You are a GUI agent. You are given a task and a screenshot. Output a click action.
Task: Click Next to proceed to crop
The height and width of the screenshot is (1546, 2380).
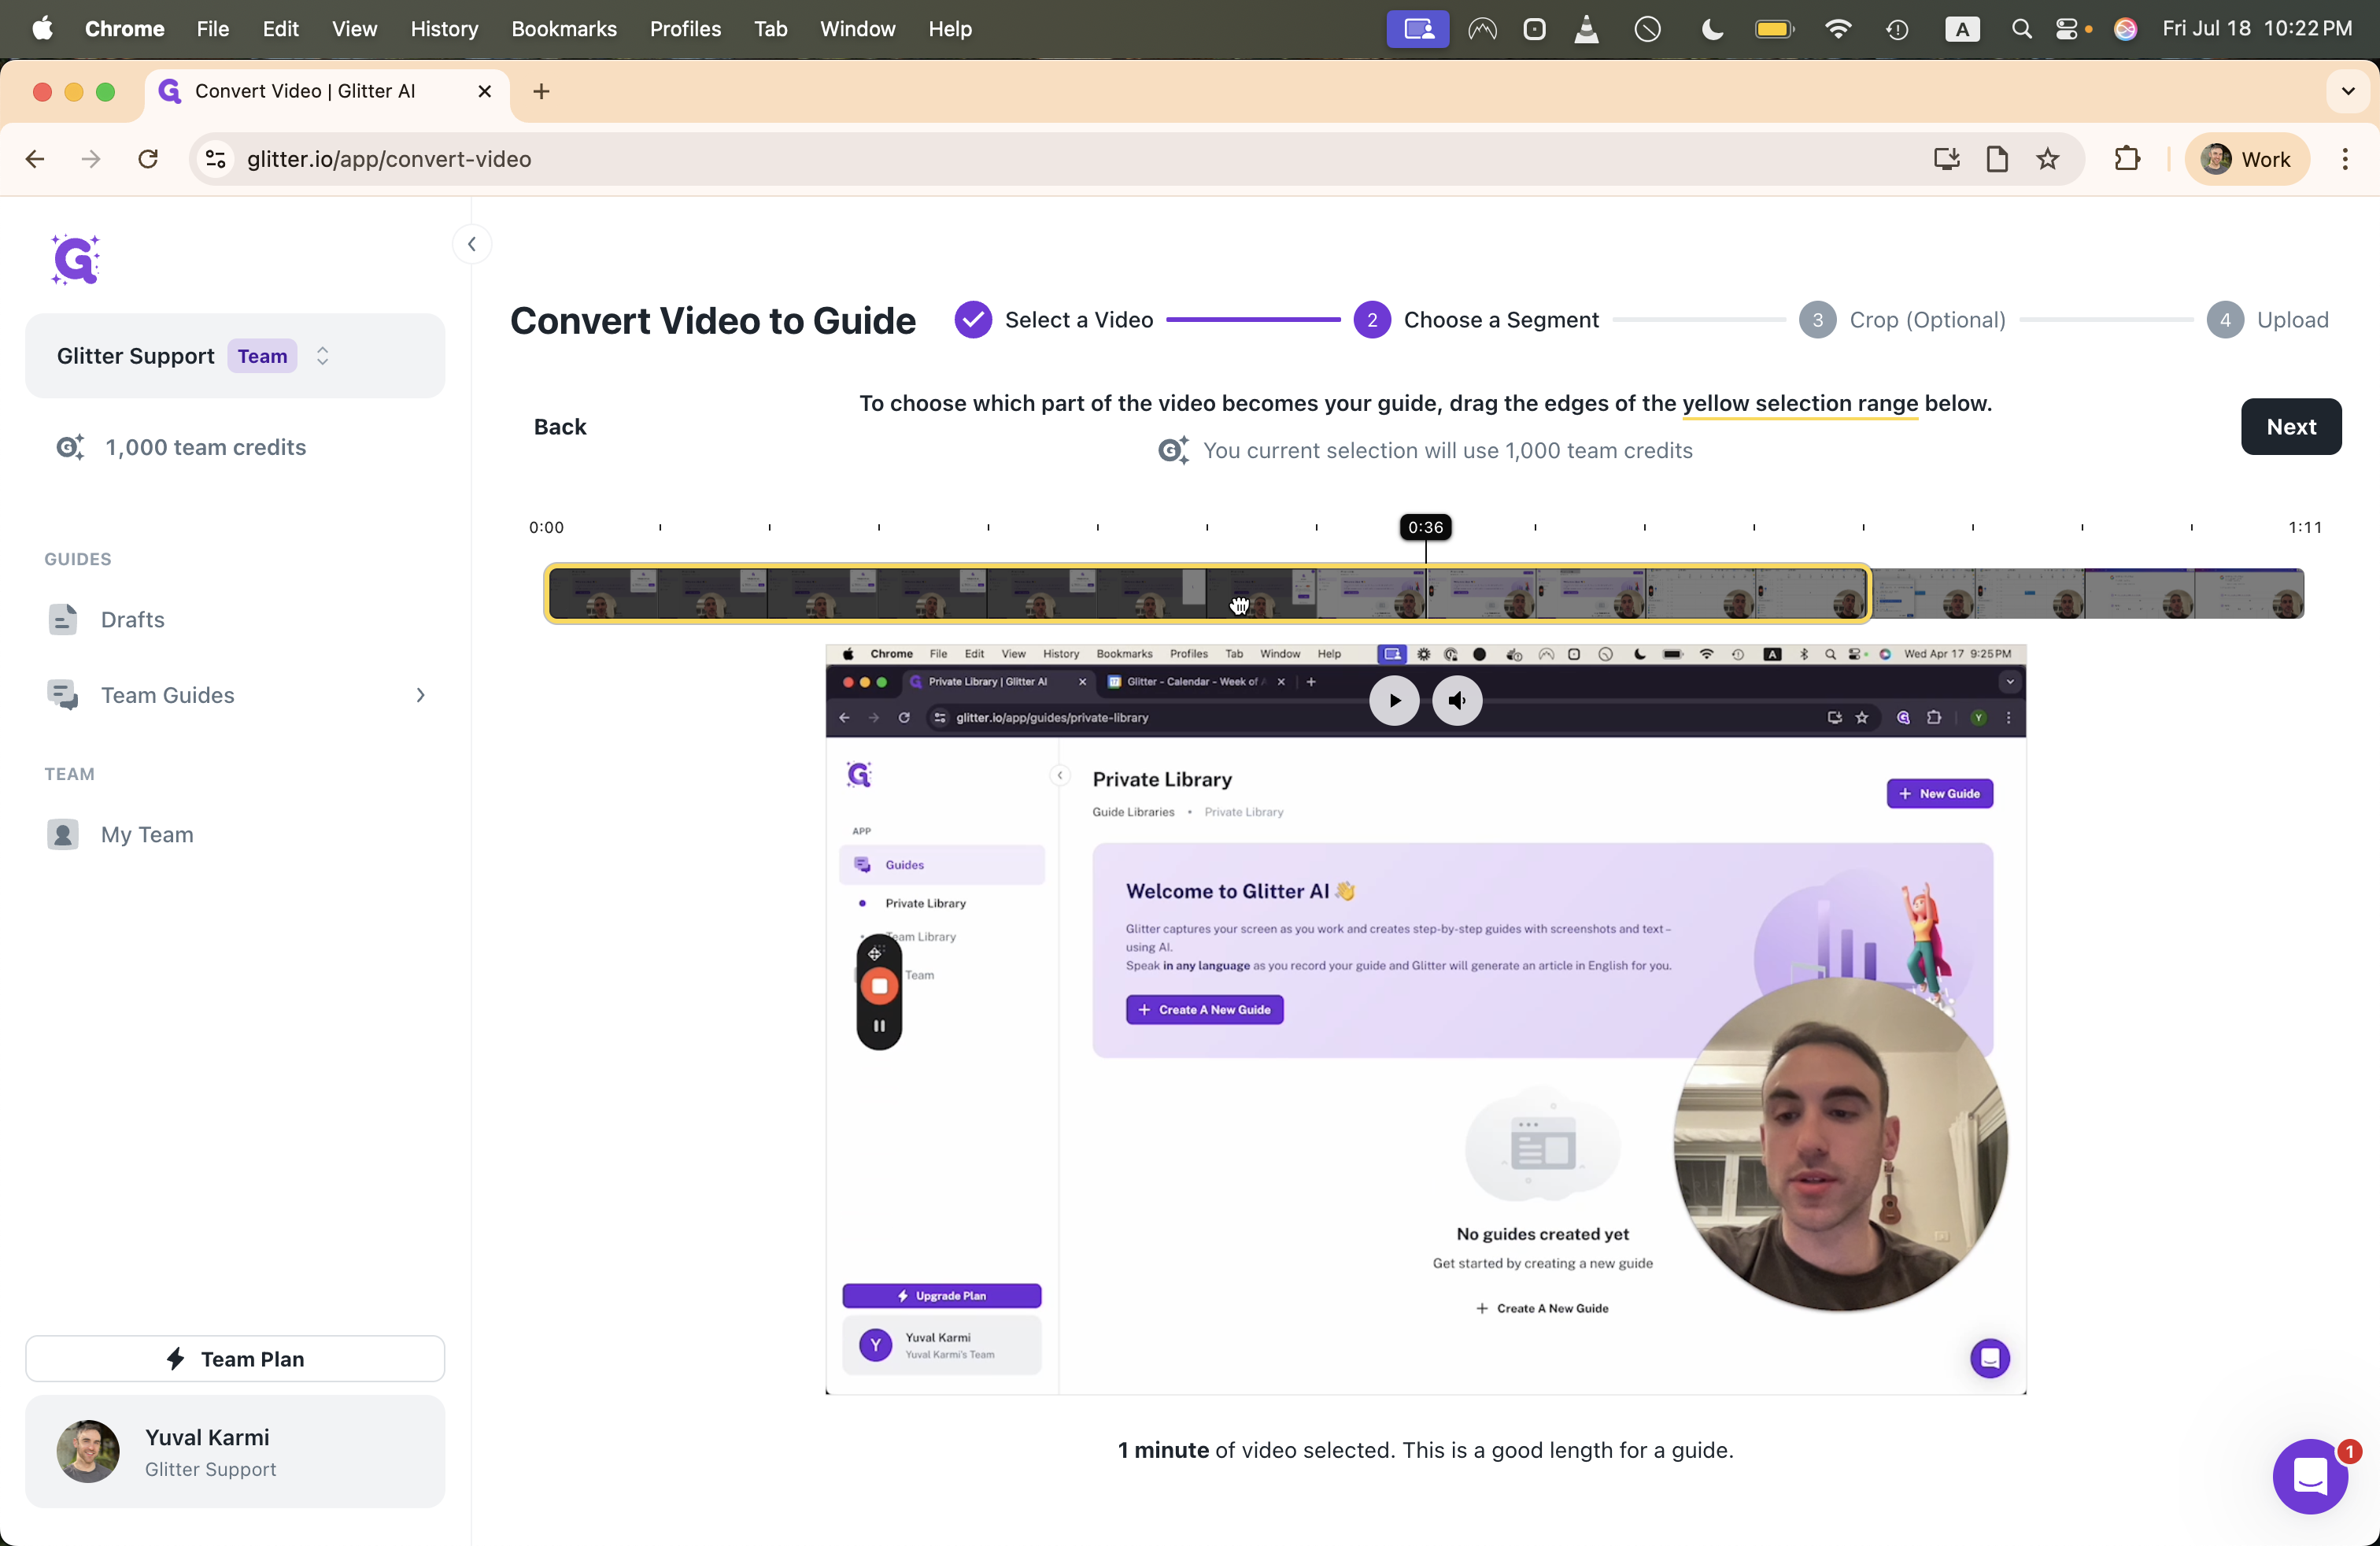[x=2291, y=427]
